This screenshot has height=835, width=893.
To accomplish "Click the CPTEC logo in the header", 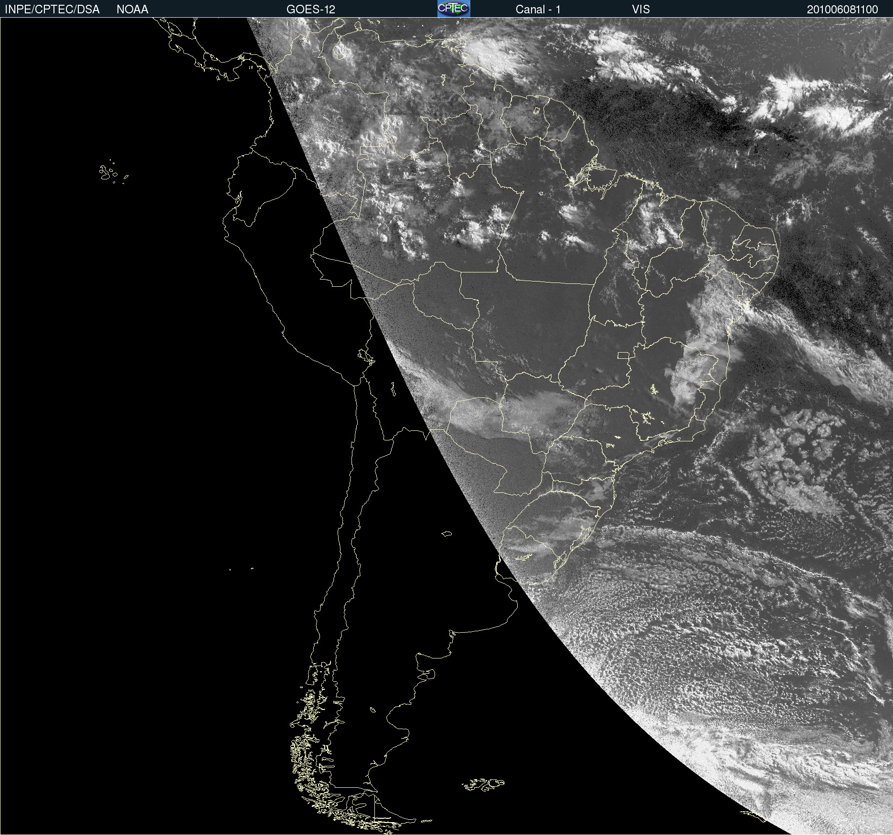I will pyautogui.click(x=454, y=9).
